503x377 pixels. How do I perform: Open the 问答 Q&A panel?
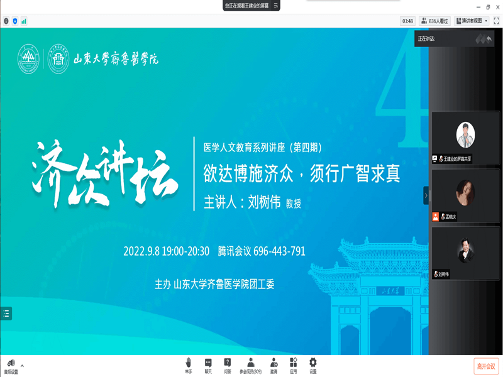(x=228, y=365)
